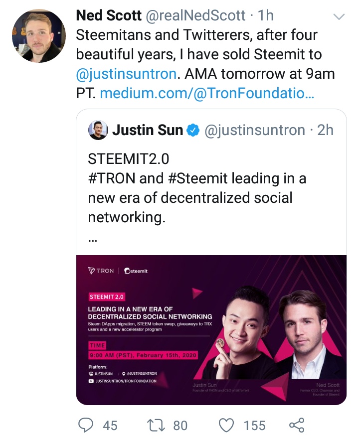The width and height of the screenshot is (359, 443).
Task: Open Ned Scott's profile photo
Action: [x=39, y=35]
